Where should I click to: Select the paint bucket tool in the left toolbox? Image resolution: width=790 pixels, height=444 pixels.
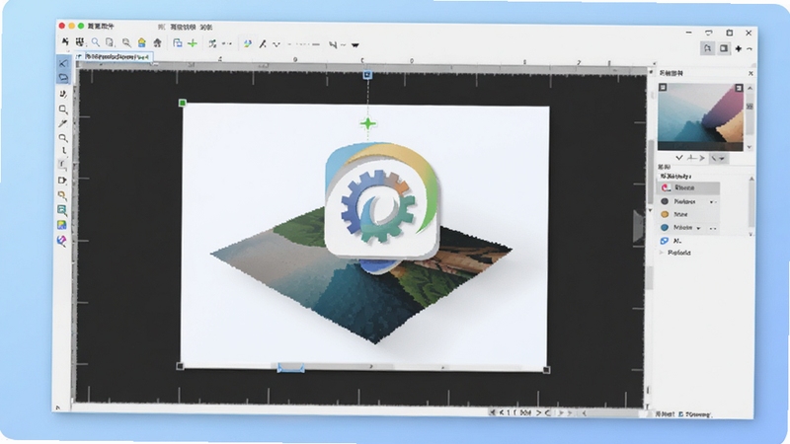pos(61,241)
